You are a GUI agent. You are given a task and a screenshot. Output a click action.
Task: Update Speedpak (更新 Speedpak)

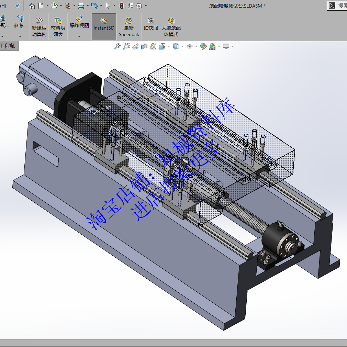(129, 27)
